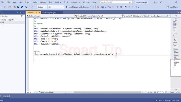Collapse the button1_Click function outline
Image resolution: width=181 pixels, height=102 pixels.
click(x=34, y=54)
